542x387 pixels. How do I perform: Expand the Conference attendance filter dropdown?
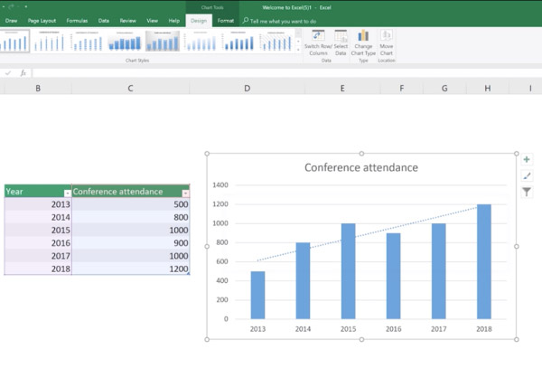pos(185,193)
